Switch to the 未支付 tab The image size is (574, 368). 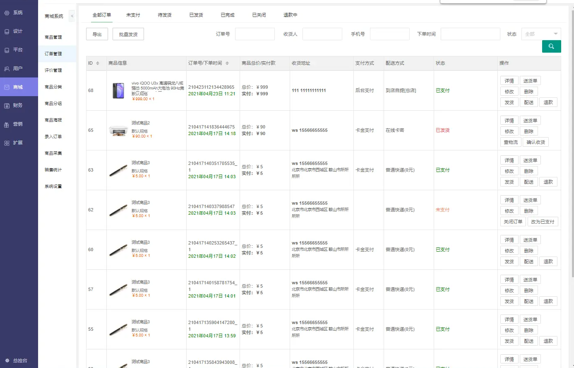133,15
